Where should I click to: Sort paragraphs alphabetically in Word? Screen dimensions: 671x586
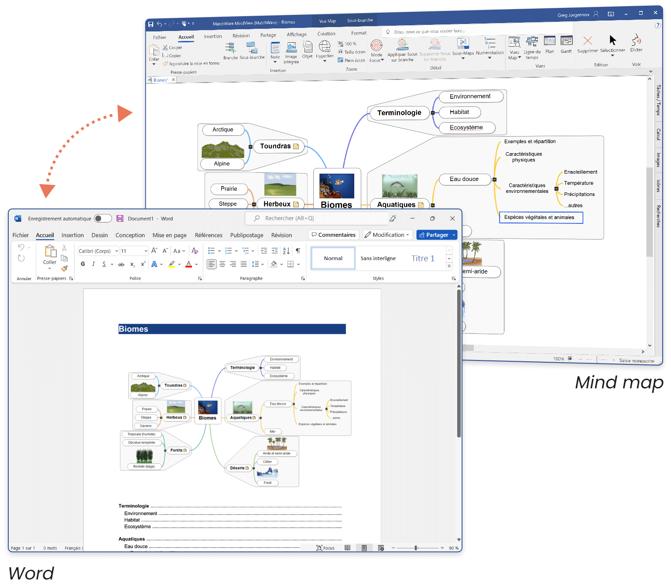286,251
